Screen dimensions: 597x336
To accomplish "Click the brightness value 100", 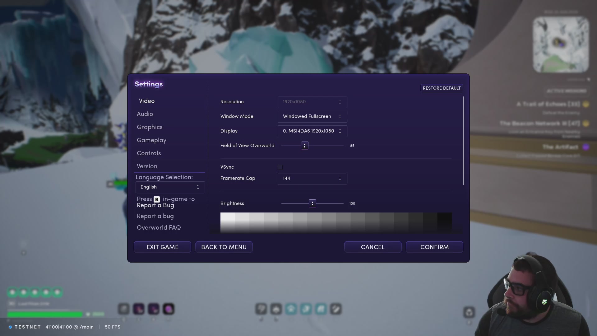I will click(352, 203).
